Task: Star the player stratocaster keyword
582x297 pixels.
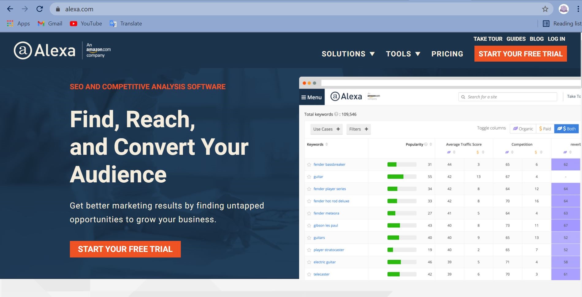Action: [309, 250]
